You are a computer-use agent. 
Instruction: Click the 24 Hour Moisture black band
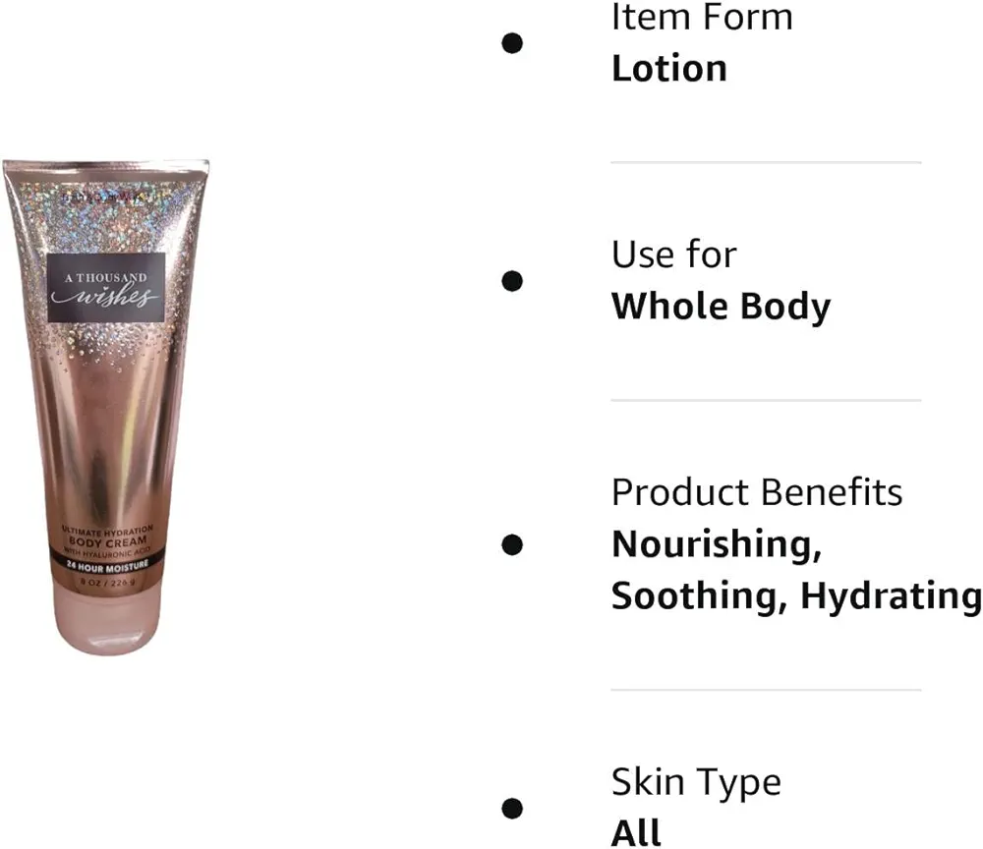click(107, 567)
